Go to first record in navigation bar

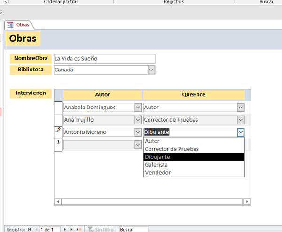click(30, 229)
